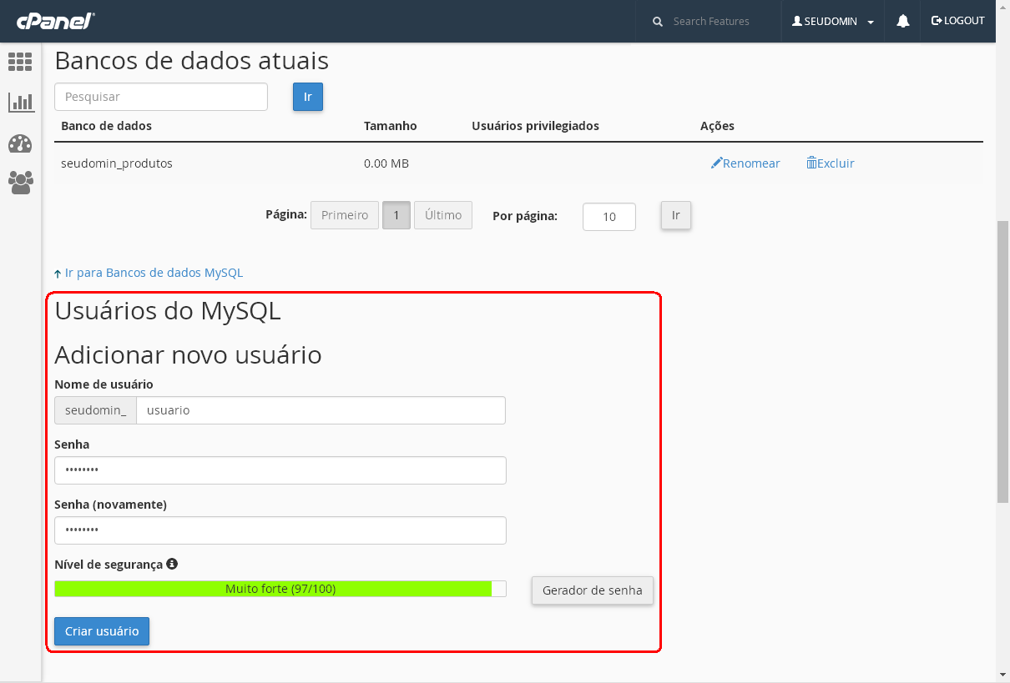The image size is (1010, 683).
Task: Select page 1 button
Action: pos(396,215)
